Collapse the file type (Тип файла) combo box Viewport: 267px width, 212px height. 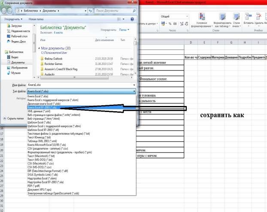point(134,91)
